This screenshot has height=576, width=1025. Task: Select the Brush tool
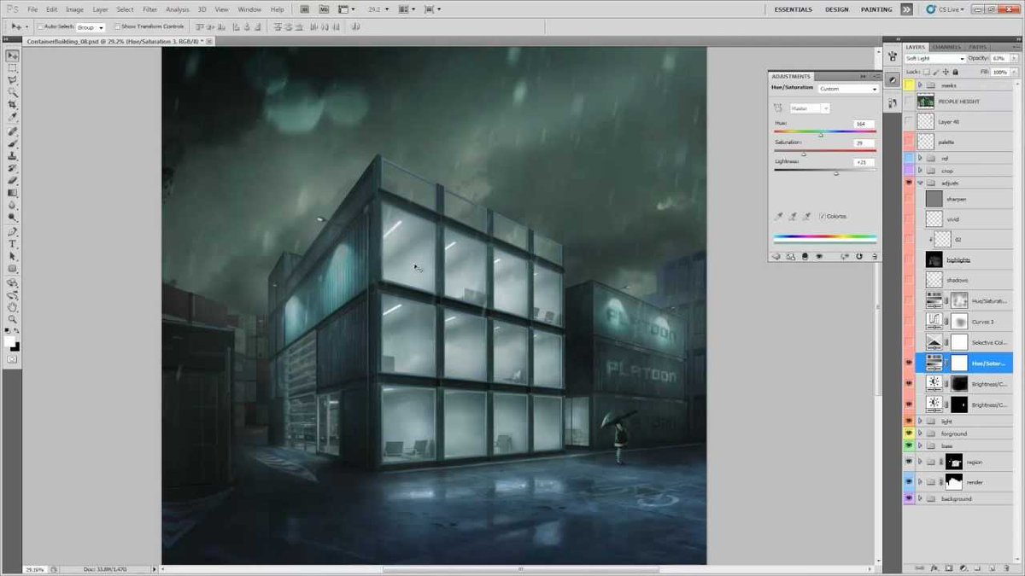pos(13,143)
